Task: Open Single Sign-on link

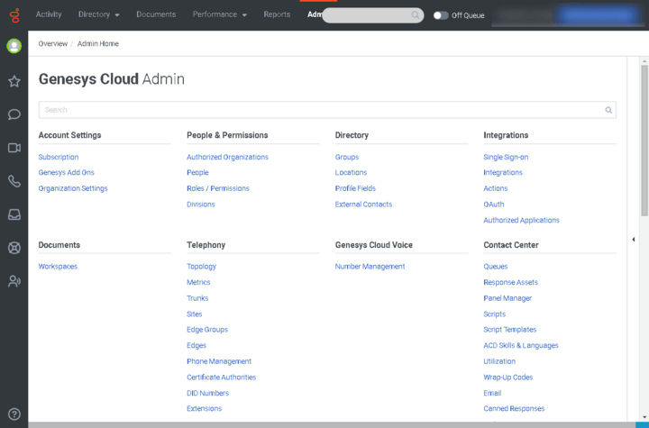Action: [x=506, y=158]
